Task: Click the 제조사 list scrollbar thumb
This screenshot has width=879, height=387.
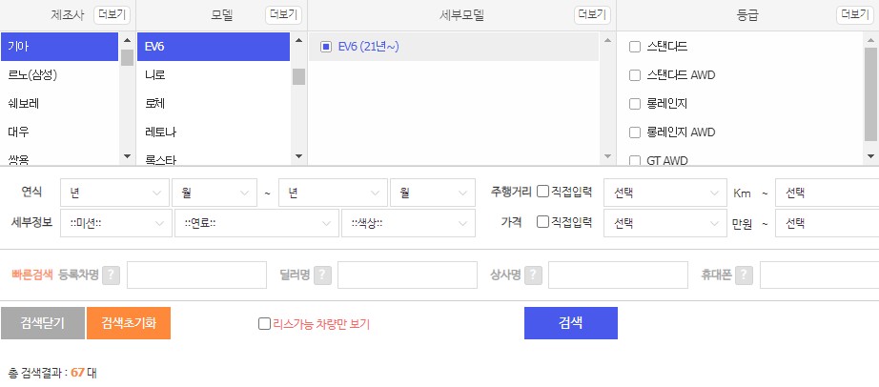Action: pos(127,57)
